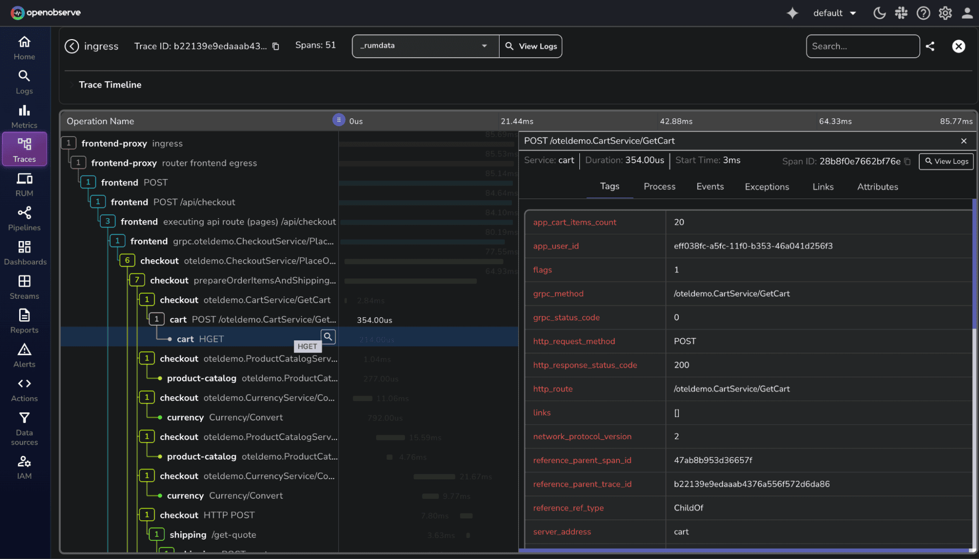Collapse the checkout prepareOrderItemsAndShipping node
979x559 pixels.
pos(137,280)
